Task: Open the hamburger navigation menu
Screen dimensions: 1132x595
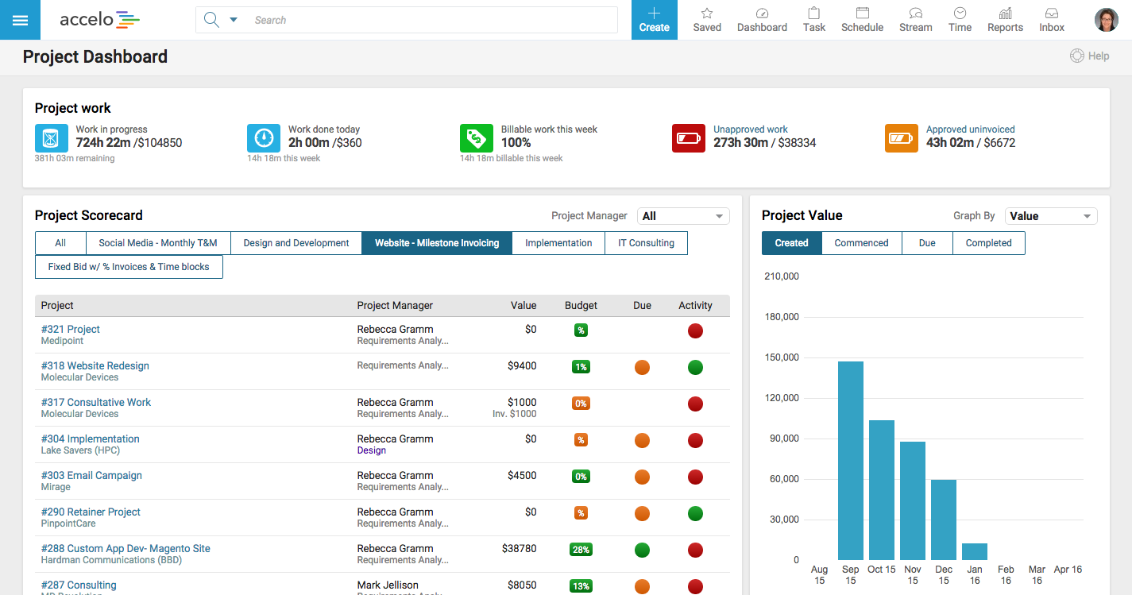Action: pyautogui.click(x=20, y=20)
